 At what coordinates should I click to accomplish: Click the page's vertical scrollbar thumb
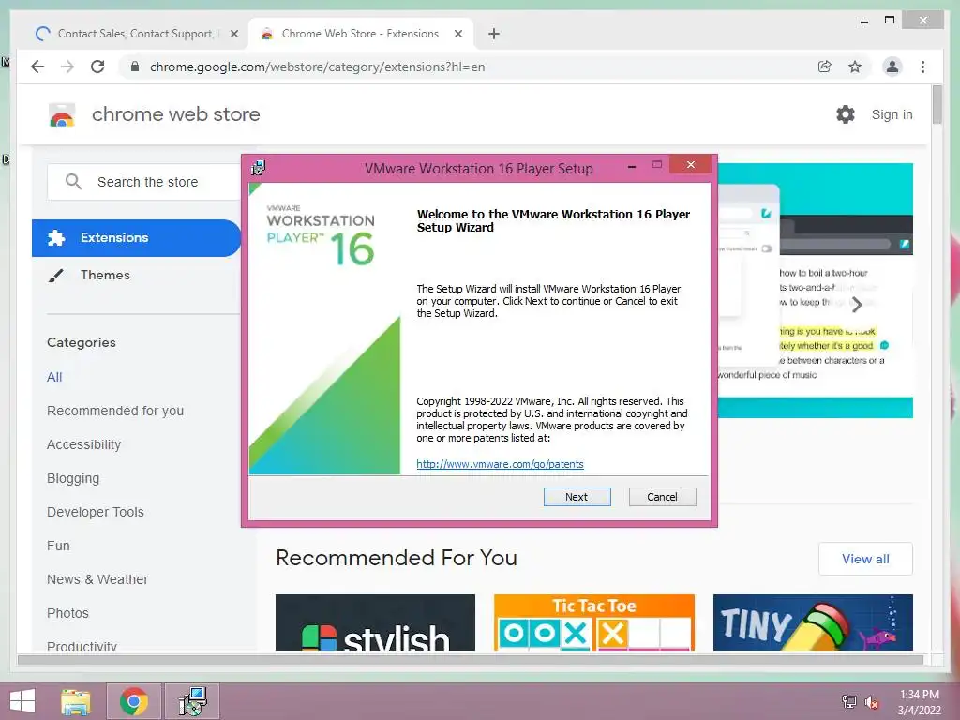[937, 105]
